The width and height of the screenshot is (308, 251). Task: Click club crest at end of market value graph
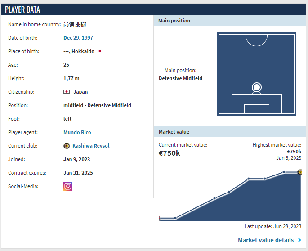click(300, 172)
